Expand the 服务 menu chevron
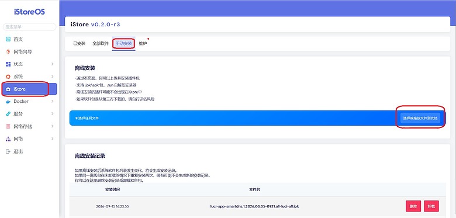456x218 pixels. [53, 114]
